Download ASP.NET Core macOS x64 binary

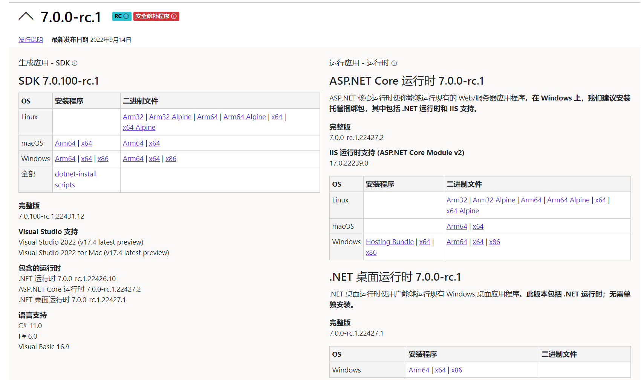pyautogui.click(x=478, y=226)
